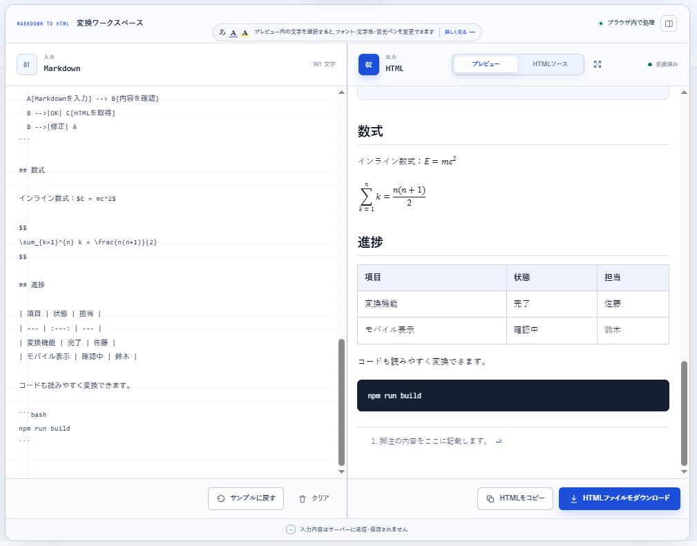
Task: Click the 987 文字 character count
Action: click(324, 64)
